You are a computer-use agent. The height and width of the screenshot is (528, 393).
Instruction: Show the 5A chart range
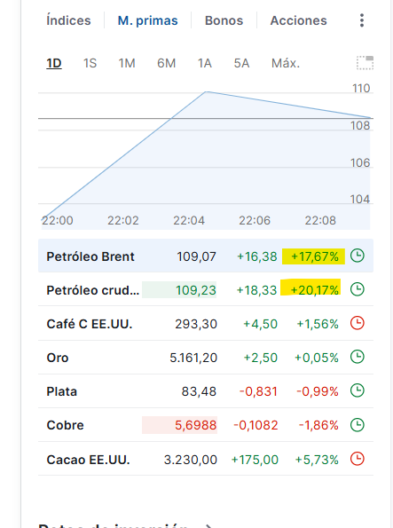[x=241, y=63]
